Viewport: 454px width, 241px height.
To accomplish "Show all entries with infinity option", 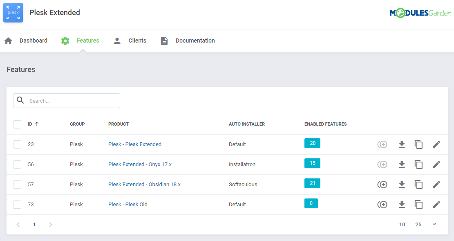I will 435,224.
